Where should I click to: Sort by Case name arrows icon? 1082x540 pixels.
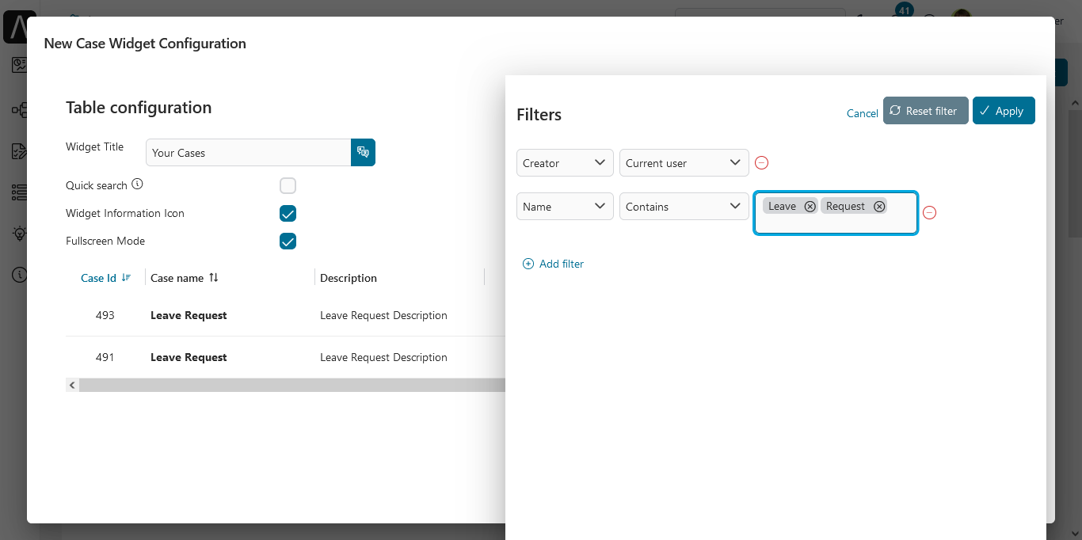[x=213, y=278]
